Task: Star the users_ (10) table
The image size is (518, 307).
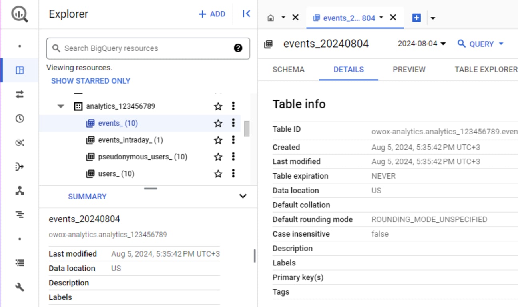Action: tap(218, 174)
